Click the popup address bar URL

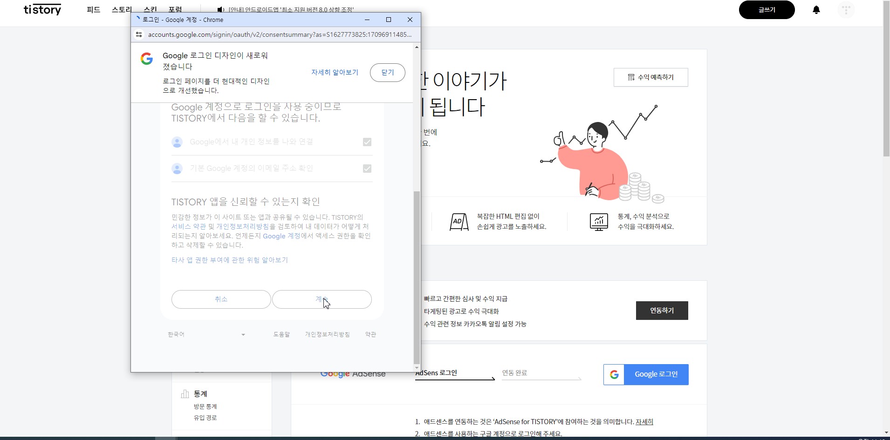[280, 34]
